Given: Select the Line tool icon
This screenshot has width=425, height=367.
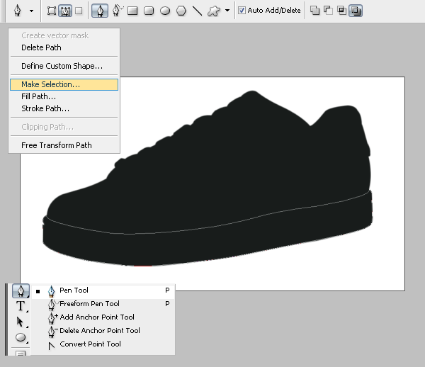Looking at the screenshot, I should pyautogui.click(x=197, y=11).
